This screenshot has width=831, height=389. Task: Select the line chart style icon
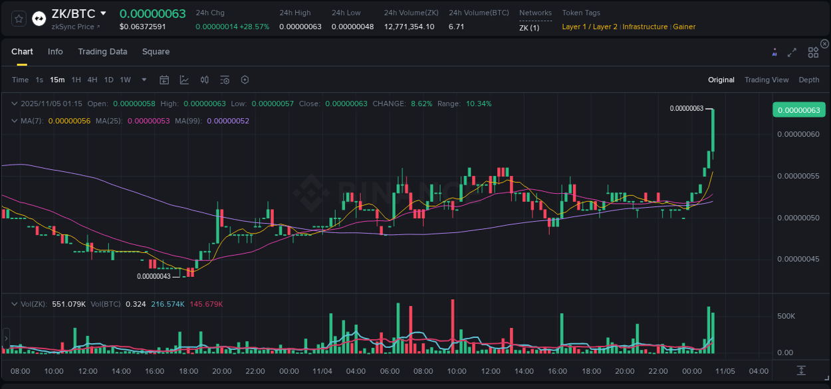click(184, 80)
